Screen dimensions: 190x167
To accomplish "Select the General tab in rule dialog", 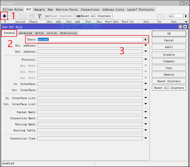I will coord(9,33).
